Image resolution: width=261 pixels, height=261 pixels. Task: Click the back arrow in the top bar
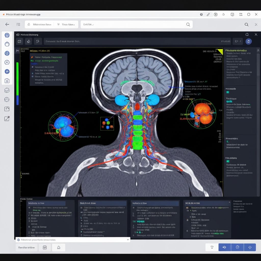coord(7,24)
